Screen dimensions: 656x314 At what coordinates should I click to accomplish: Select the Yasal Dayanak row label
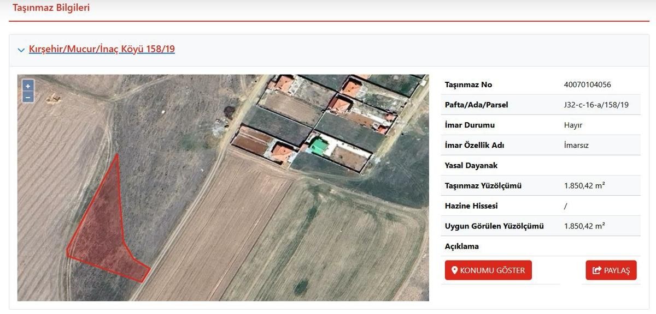[471, 166]
